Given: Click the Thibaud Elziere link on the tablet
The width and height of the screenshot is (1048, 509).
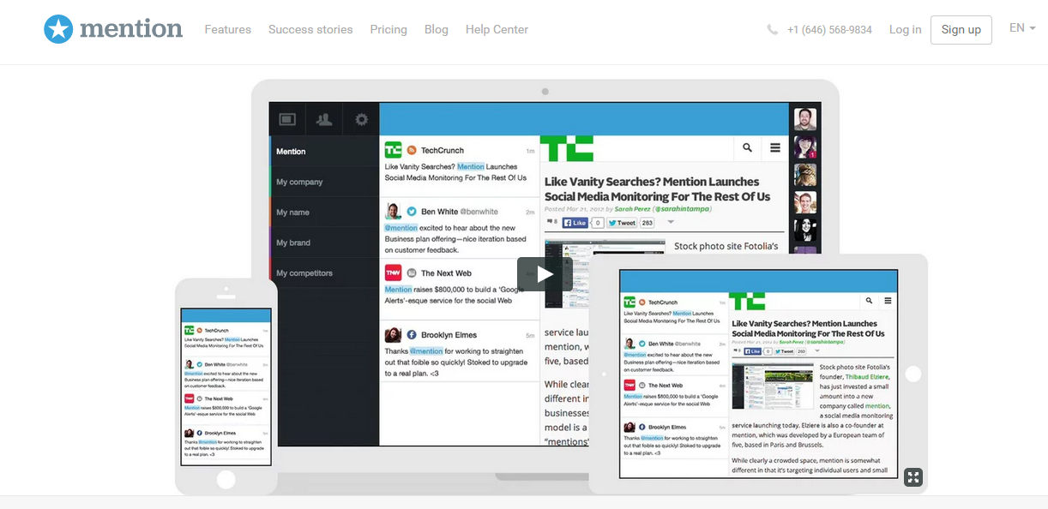Looking at the screenshot, I should (x=867, y=376).
